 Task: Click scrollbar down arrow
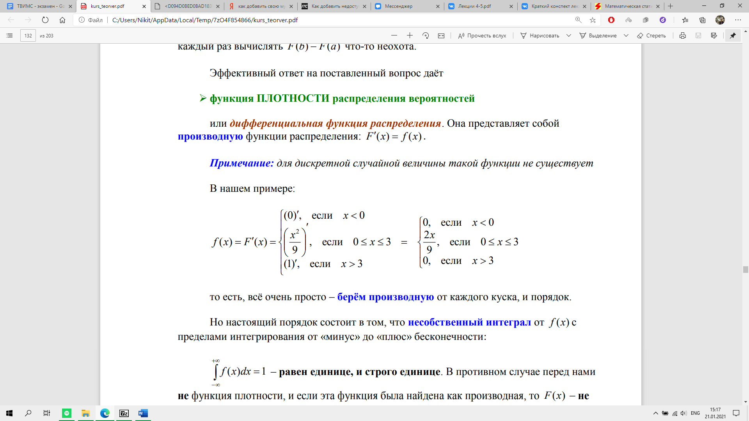click(745, 402)
